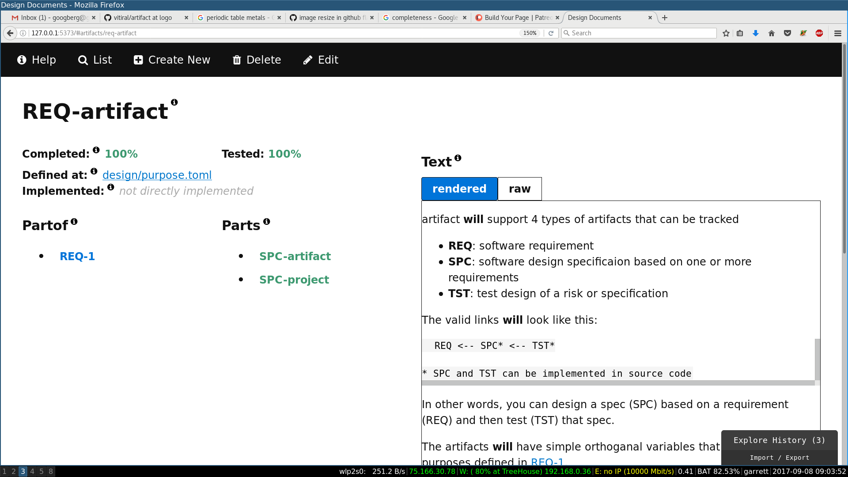
Task: Click the info icon next to Partof heading
Action: pyautogui.click(x=74, y=221)
